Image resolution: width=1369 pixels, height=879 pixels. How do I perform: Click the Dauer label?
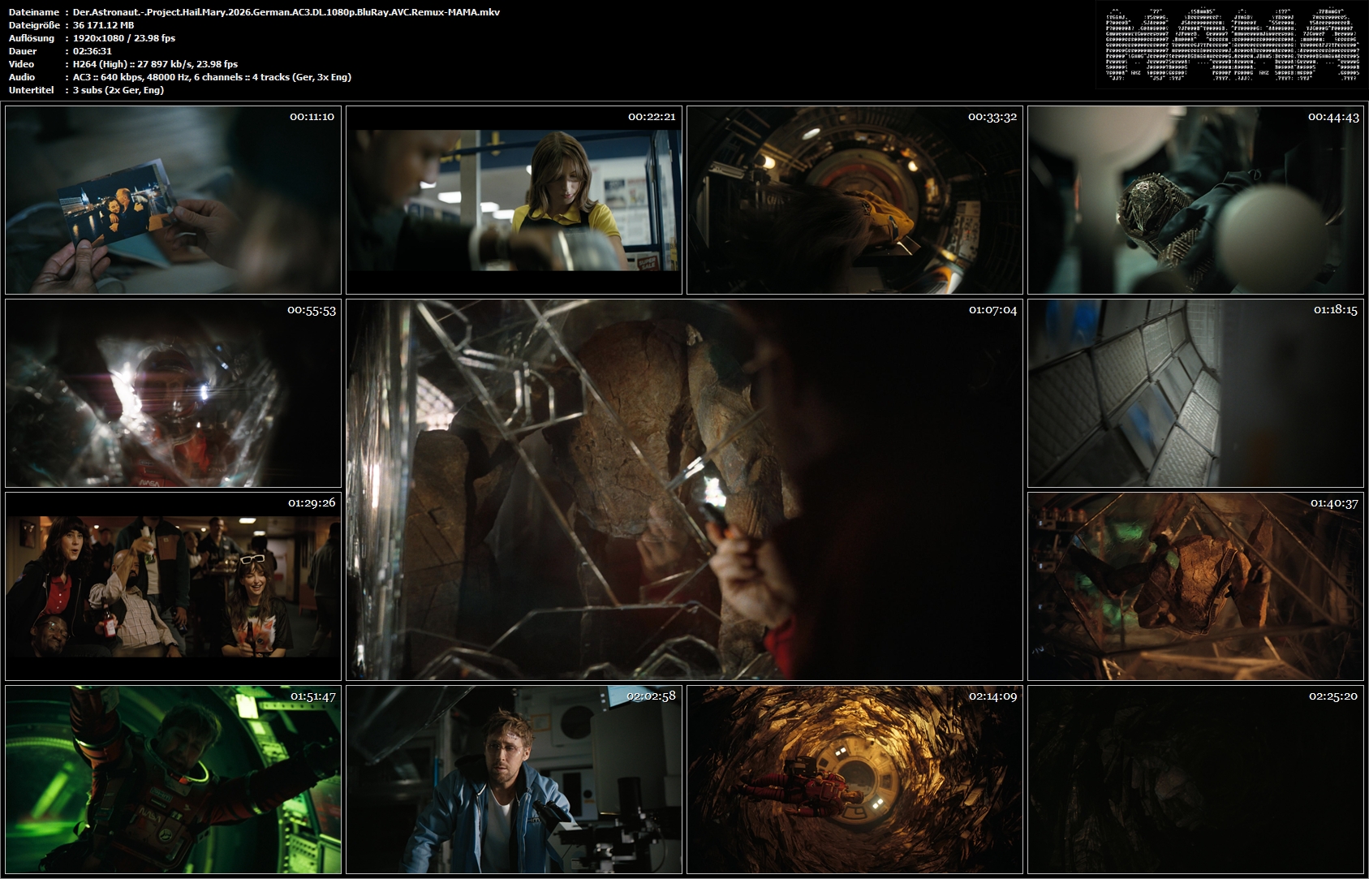(23, 51)
